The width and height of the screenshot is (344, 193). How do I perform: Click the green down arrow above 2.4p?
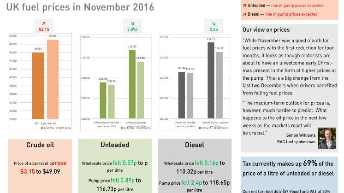pos(214,23)
